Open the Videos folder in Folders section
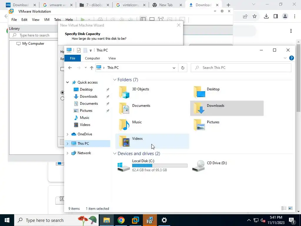 click(x=152, y=141)
